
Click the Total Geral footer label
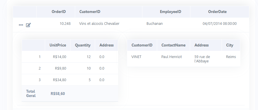31,93
